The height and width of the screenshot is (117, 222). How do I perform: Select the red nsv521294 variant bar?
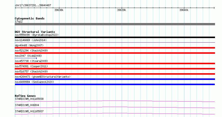pos(115,53)
